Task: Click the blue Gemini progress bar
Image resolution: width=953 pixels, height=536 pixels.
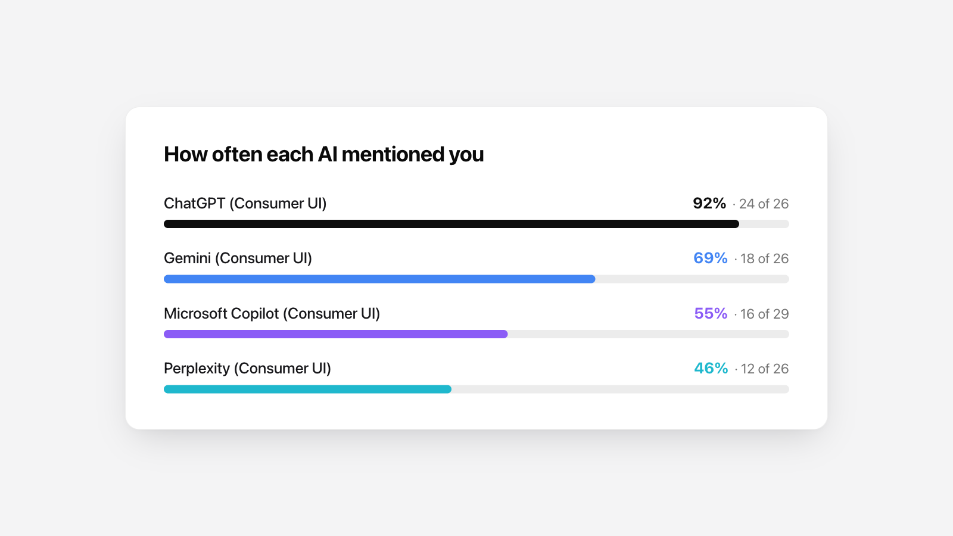Action: click(379, 279)
